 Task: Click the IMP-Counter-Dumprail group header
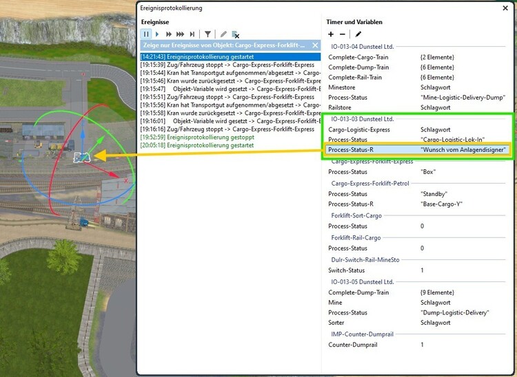[362, 334]
